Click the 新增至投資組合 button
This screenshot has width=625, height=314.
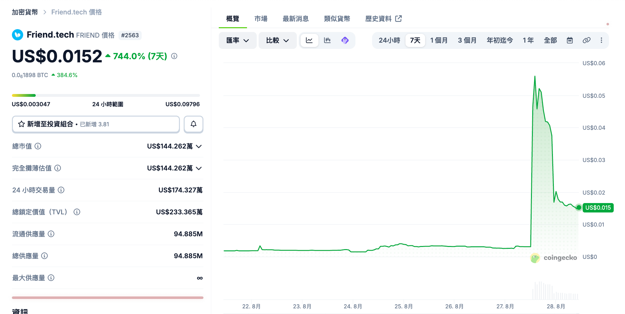click(96, 124)
